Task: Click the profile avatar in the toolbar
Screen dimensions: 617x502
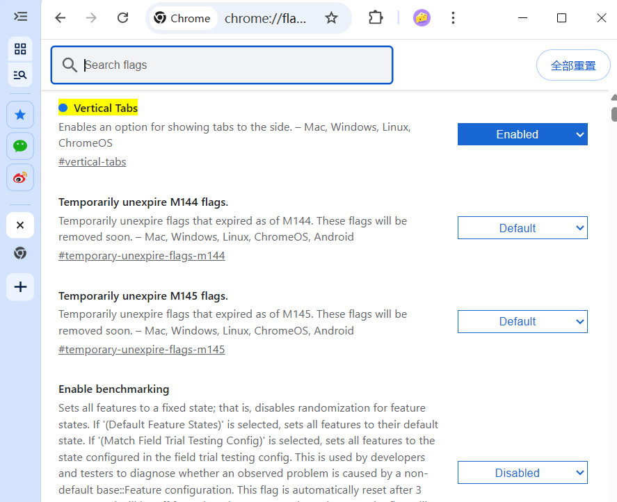Action: 422,17
